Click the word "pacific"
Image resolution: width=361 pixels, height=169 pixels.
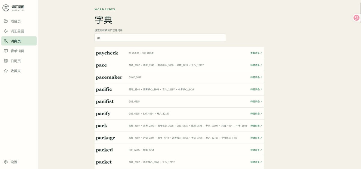coord(104,89)
